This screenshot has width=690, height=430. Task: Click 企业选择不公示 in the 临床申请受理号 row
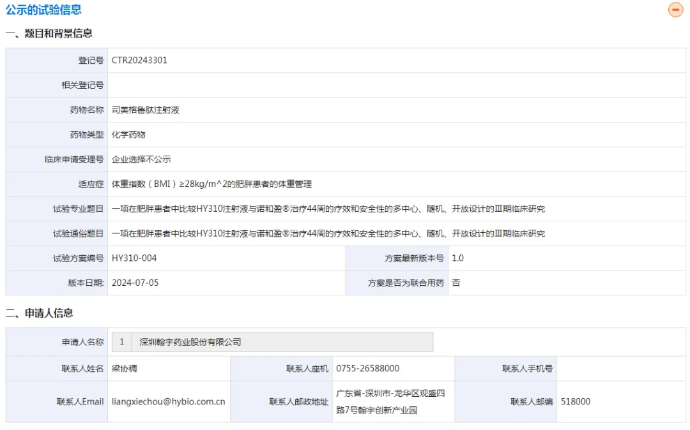pyautogui.click(x=141, y=159)
